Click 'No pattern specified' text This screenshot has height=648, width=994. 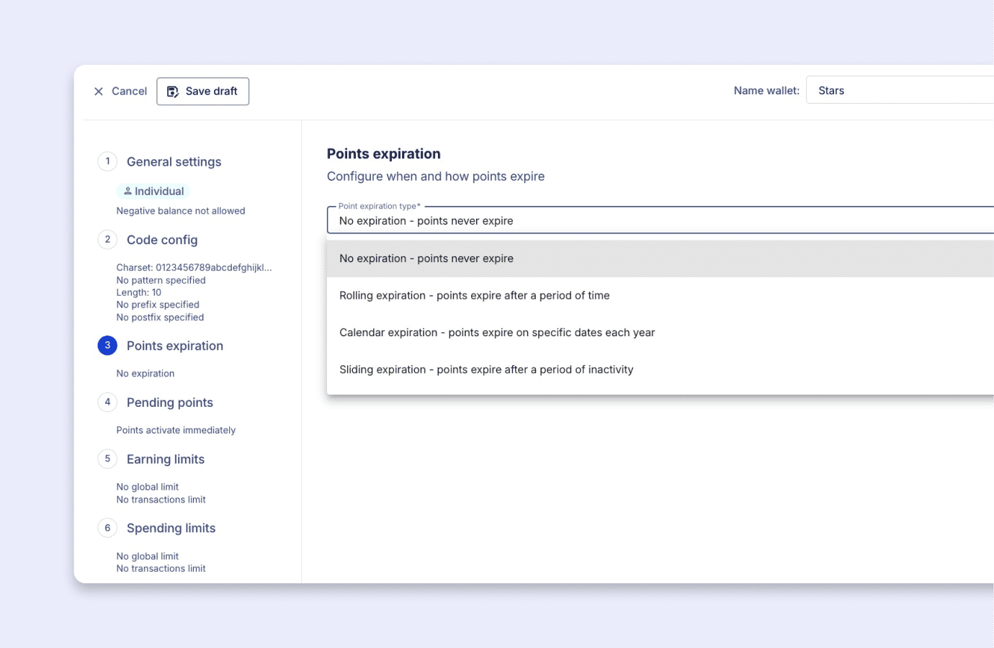161,280
